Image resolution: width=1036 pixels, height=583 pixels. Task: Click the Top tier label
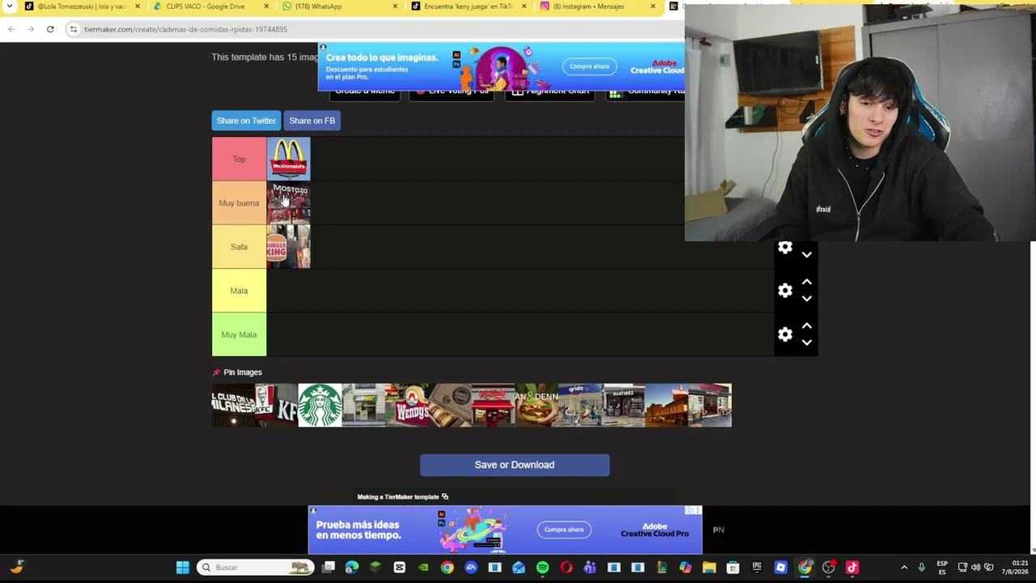(x=239, y=159)
